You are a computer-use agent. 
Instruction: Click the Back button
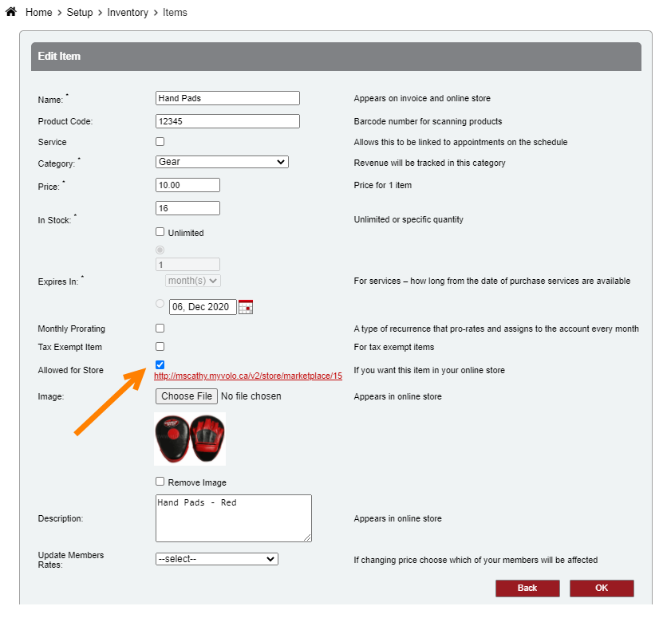pos(527,588)
